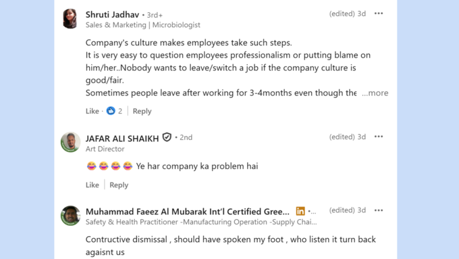Open options menu on Shruti Jadhav's comment
This screenshot has width=459, height=259.
(379, 14)
